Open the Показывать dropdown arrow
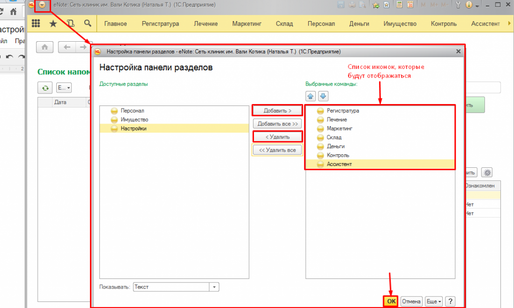 tap(214, 287)
